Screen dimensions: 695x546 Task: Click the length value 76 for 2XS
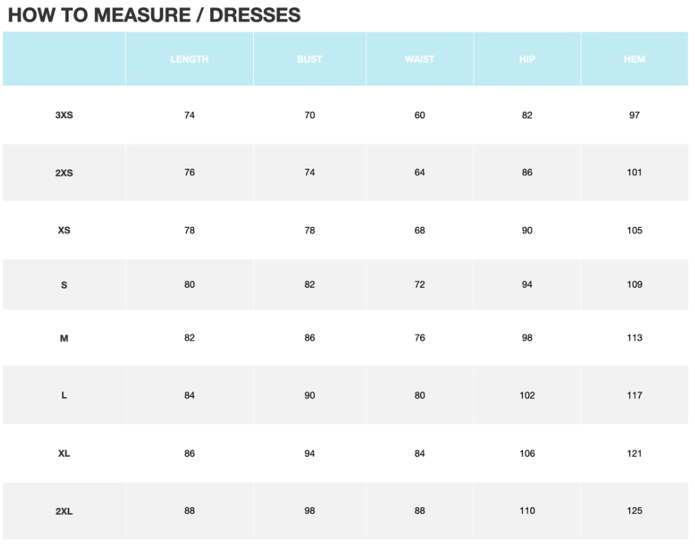[190, 172]
